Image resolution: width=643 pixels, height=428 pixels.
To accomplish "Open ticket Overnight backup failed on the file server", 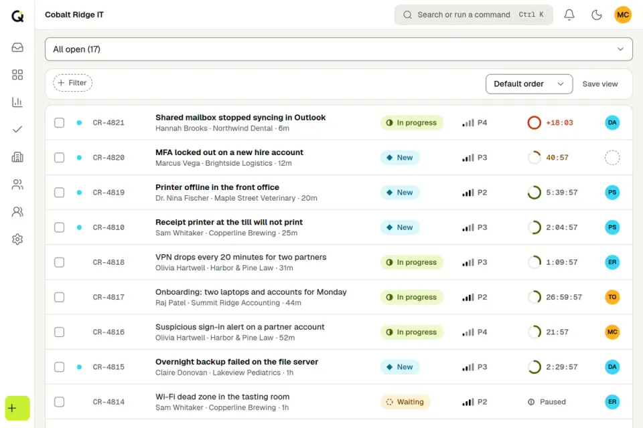I will point(236,362).
